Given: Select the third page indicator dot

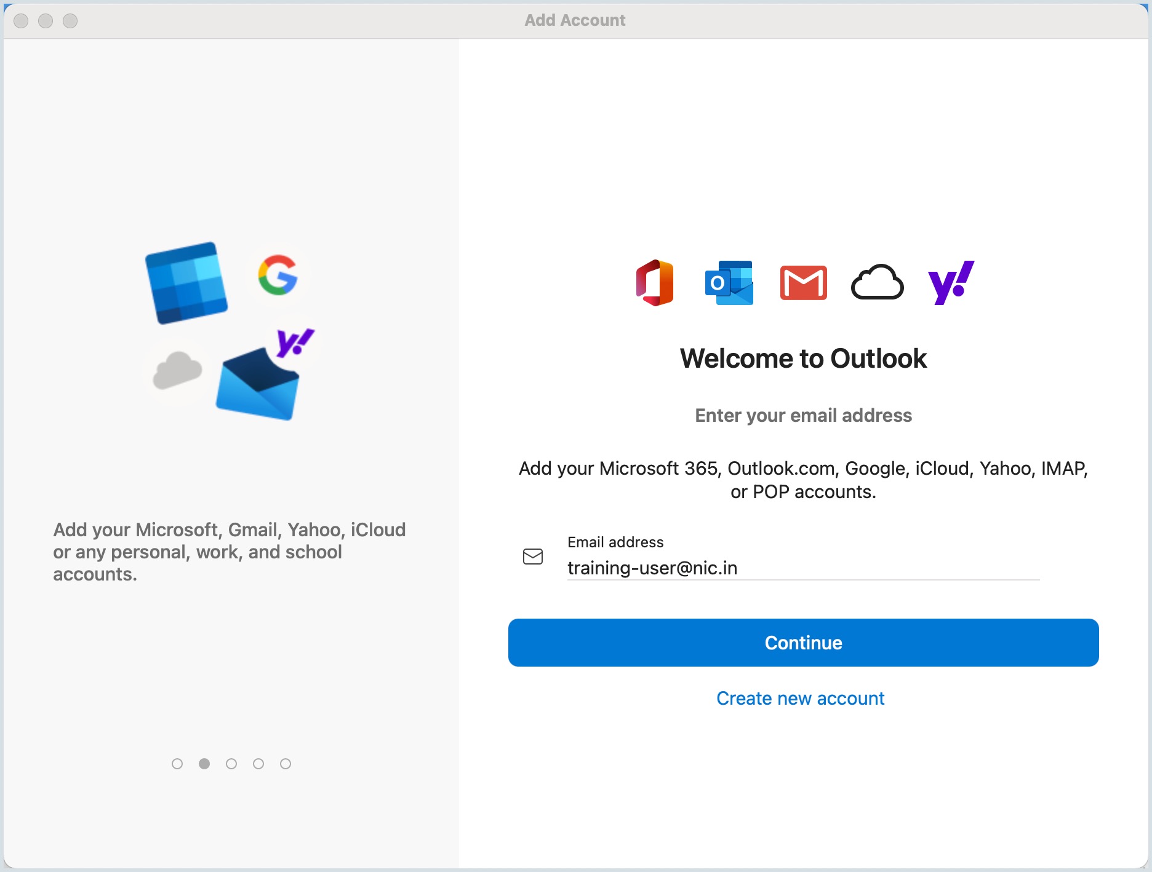Looking at the screenshot, I should [231, 764].
